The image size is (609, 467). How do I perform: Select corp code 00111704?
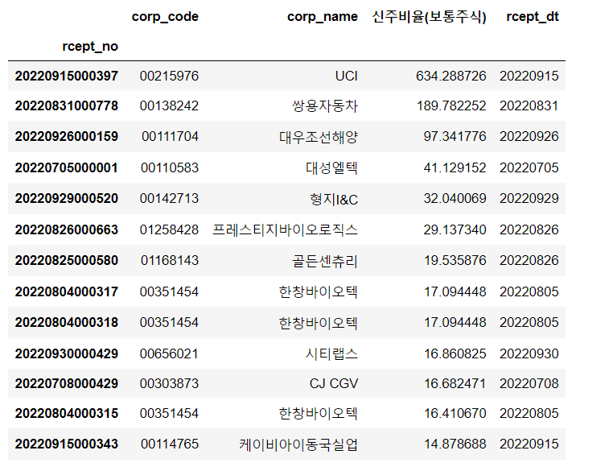point(170,137)
